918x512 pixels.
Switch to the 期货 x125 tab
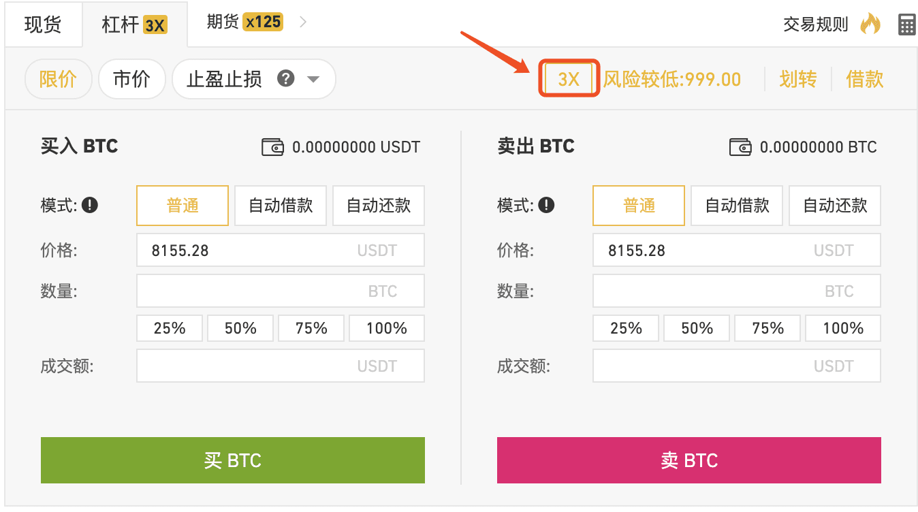(x=244, y=22)
